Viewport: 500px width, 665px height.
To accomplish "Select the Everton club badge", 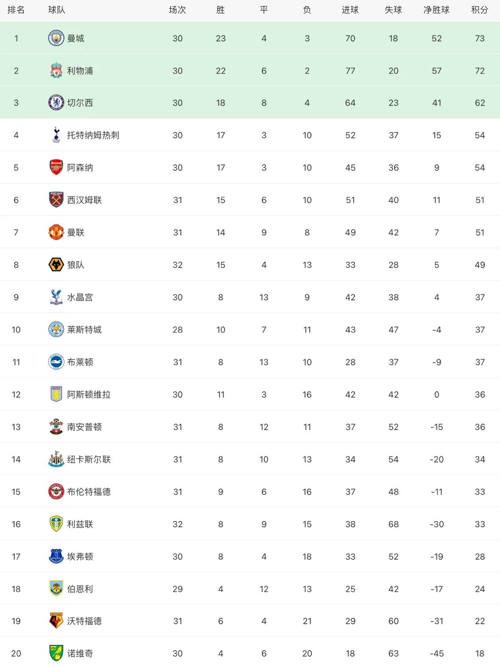I will pos(56,556).
